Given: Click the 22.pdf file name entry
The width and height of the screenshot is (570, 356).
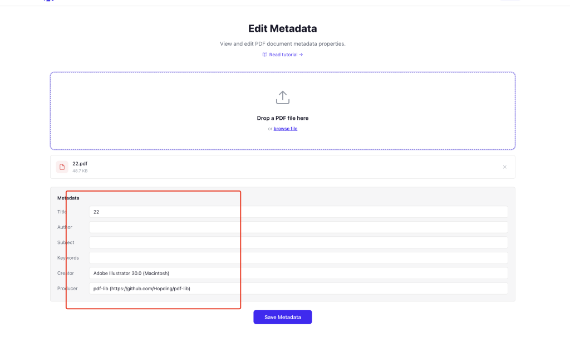Looking at the screenshot, I should 80,163.
